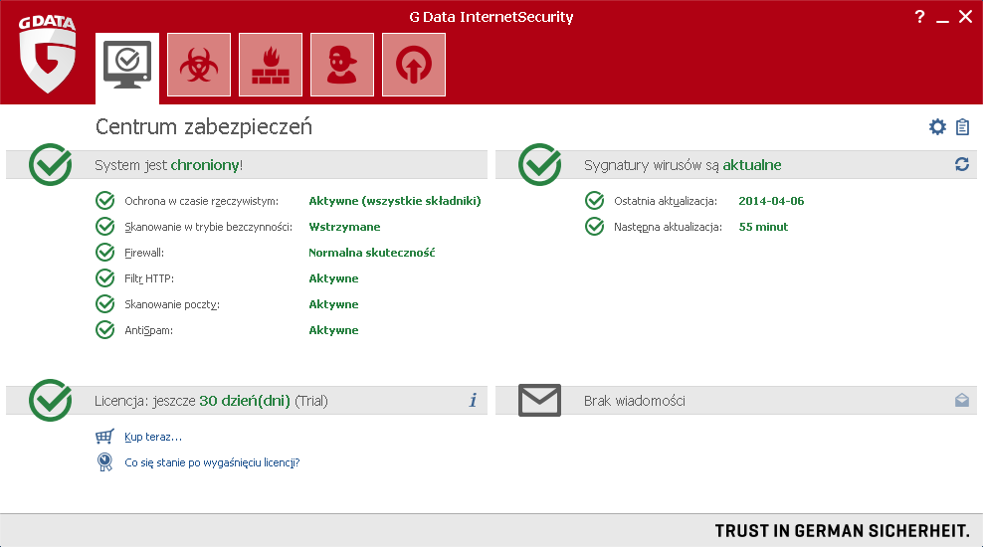Click the large checkmark beside Sygnatury wirusów
This screenshot has width=983, height=547.
(540, 165)
